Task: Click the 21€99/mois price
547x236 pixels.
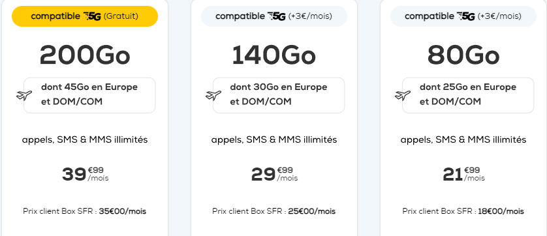Action: click(x=463, y=174)
